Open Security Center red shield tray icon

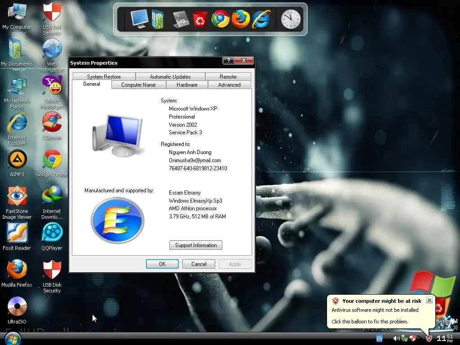tap(429, 339)
